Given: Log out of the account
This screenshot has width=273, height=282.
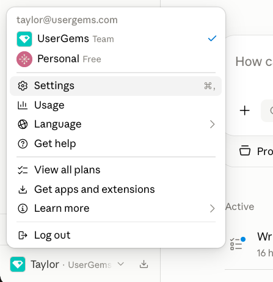Looking at the screenshot, I should pos(116,235).
